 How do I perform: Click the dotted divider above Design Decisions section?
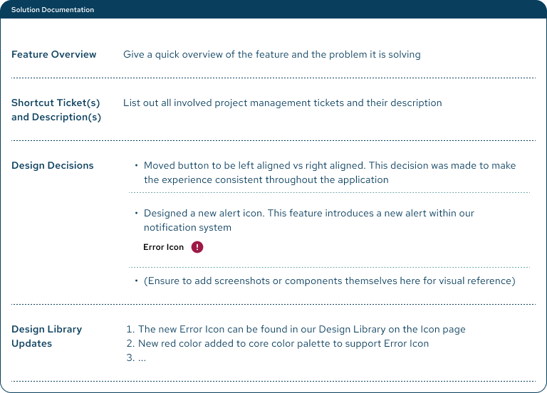(x=273, y=140)
